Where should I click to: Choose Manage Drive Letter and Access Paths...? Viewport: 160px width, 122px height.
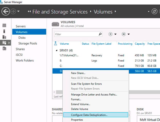point(94,95)
